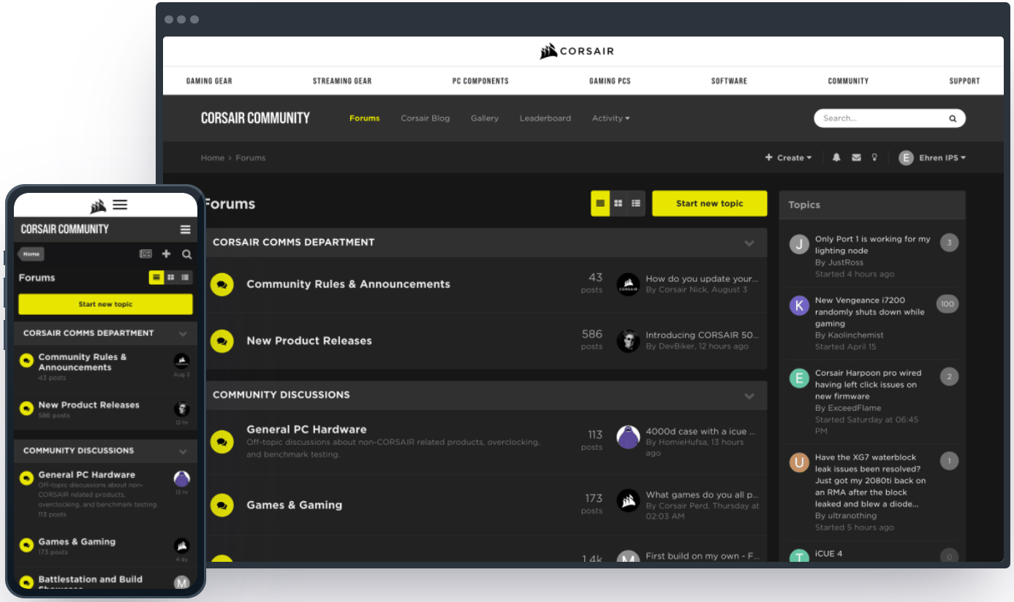Open the Activity dropdown in desktop nav
The width and height of the screenshot is (1014, 602).
(610, 118)
